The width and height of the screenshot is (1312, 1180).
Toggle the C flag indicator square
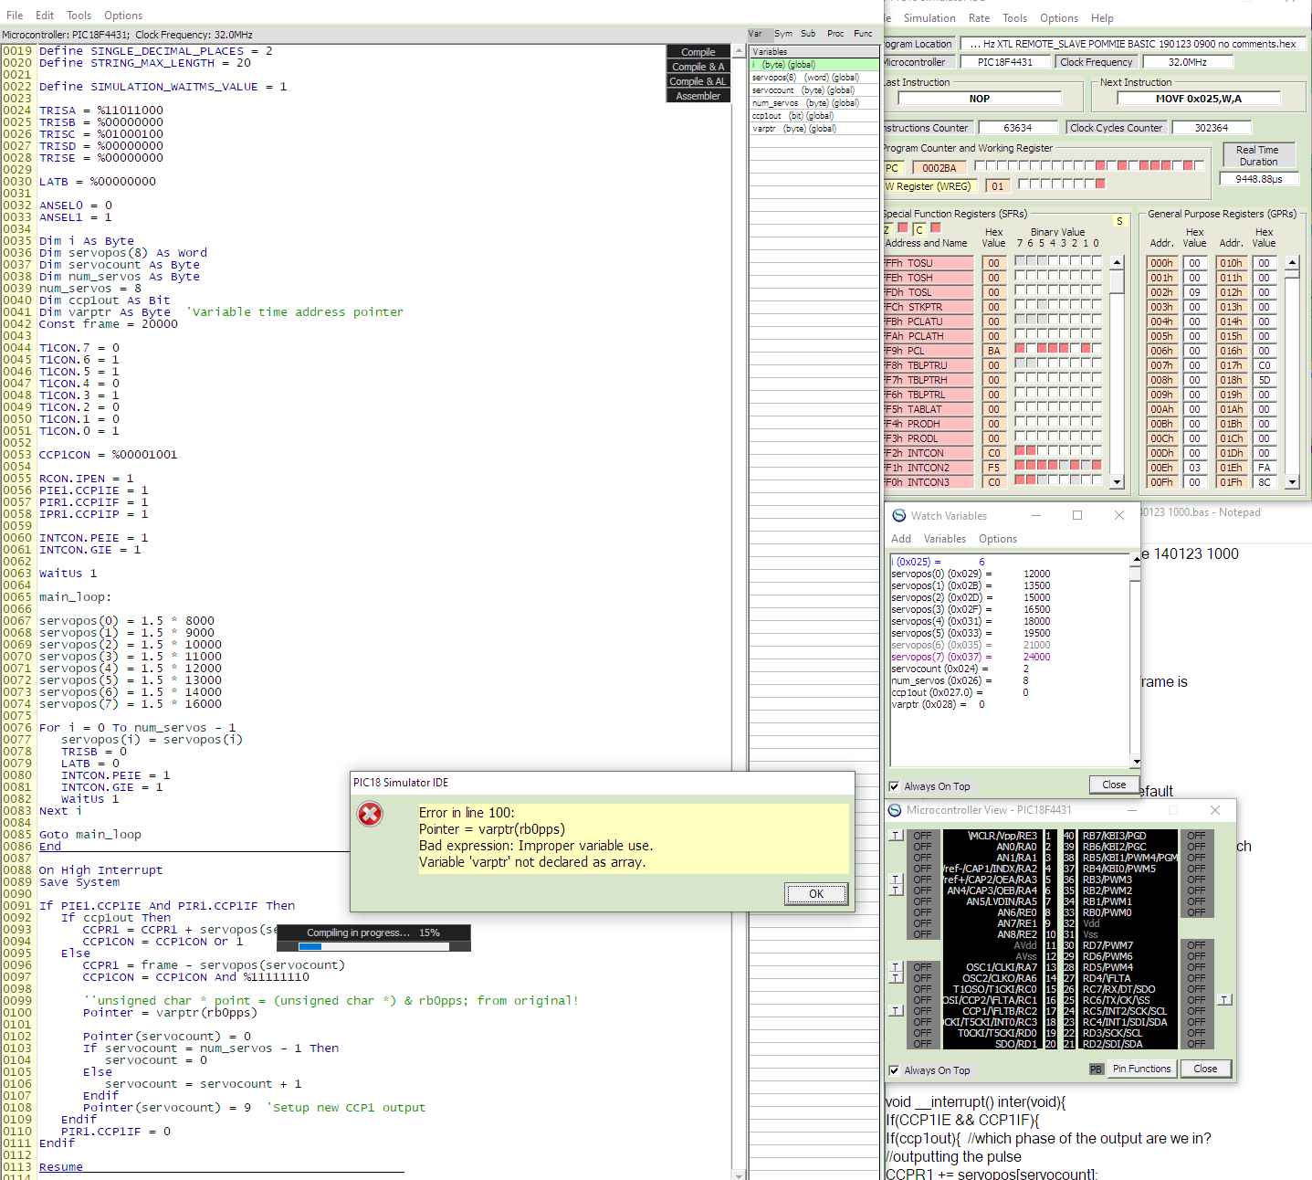pyautogui.click(x=934, y=228)
